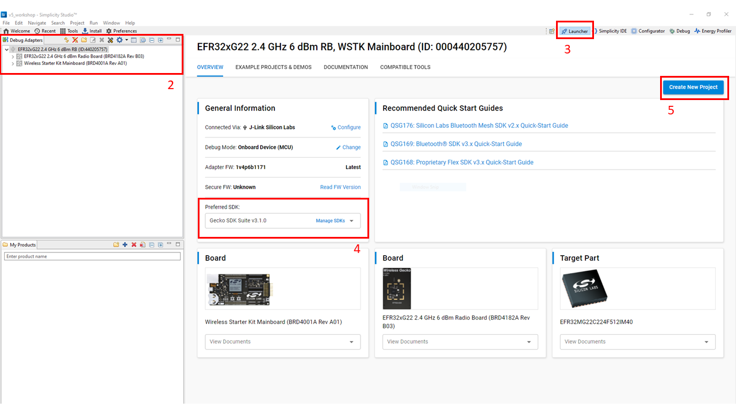Switch to the Energy Profiler perspective
Viewport: 736px width, 414px height.
coord(712,31)
